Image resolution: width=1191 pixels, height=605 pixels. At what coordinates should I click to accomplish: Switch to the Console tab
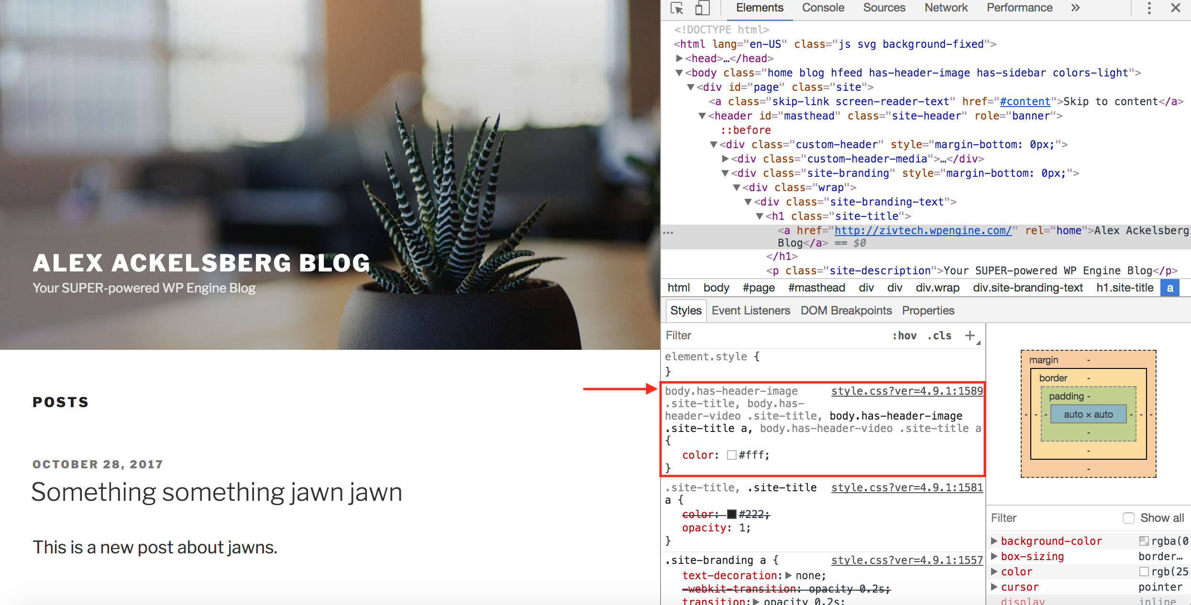coord(823,8)
